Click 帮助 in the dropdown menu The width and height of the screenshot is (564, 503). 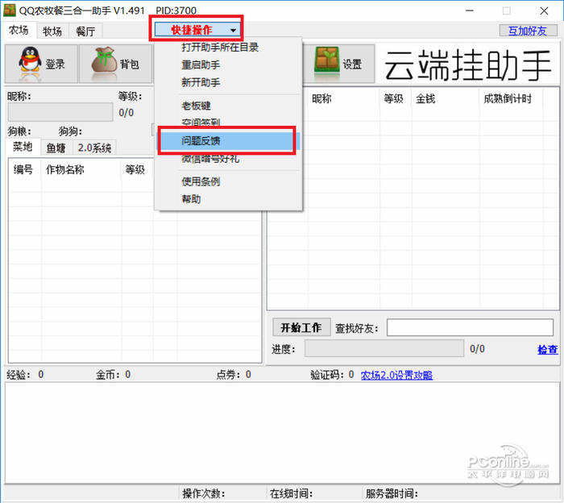[x=191, y=199]
